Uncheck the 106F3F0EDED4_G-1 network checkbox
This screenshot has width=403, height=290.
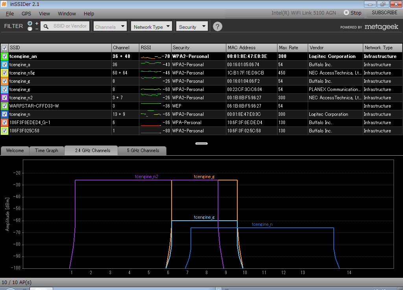4,122
